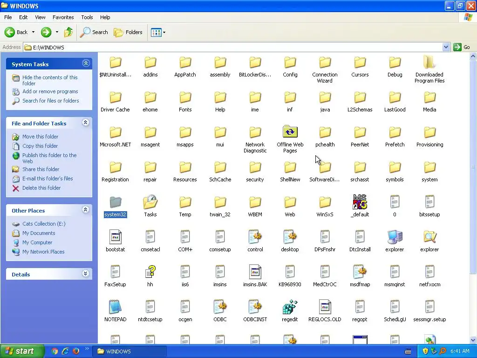Click Add or remove programs link
Viewport: 477px width, 358px height.
(x=50, y=91)
